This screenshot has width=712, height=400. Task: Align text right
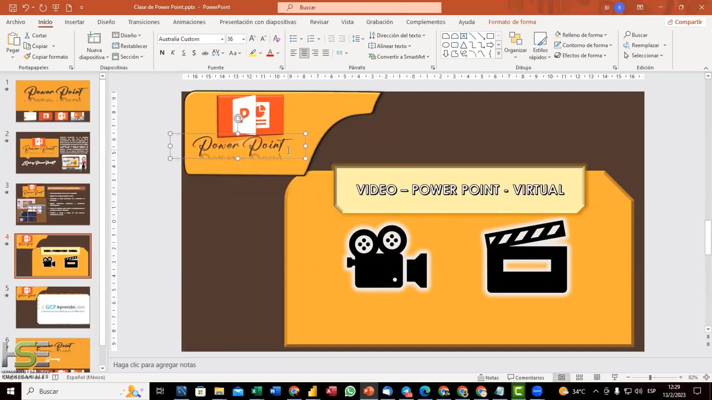point(315,53)
